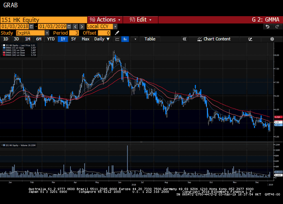283x204 pixels.
Task: Open the 97) Edit dropdown menu
Action: pyautogui.click(x=140, y=20)
